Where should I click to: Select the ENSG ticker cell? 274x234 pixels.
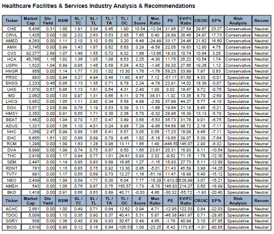12,83
